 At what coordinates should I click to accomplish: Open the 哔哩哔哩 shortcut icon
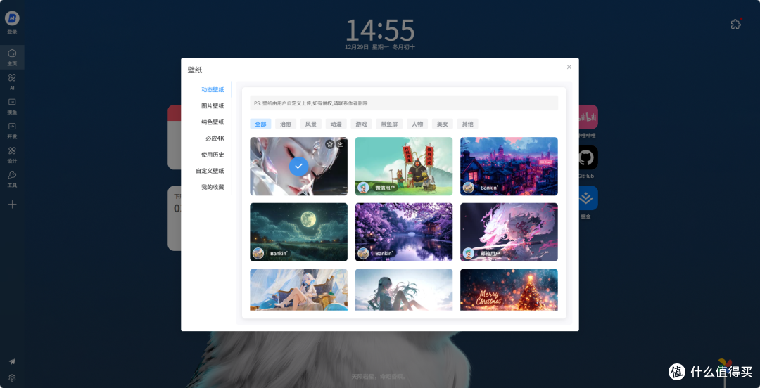coord(587,117)
